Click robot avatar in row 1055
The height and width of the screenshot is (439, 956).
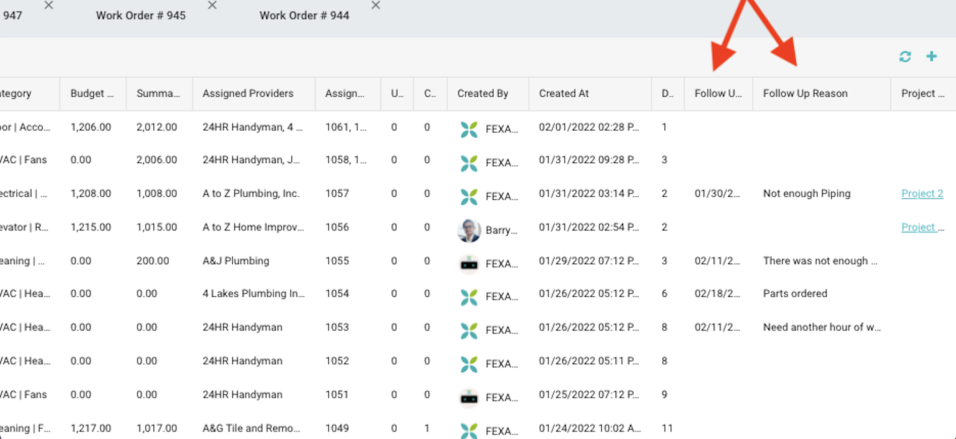click(x=469, y=264)
